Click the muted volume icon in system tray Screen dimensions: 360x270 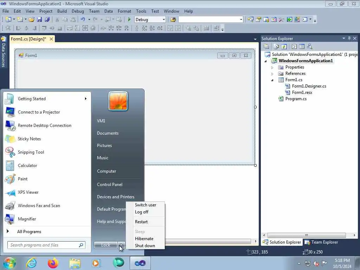316,263
